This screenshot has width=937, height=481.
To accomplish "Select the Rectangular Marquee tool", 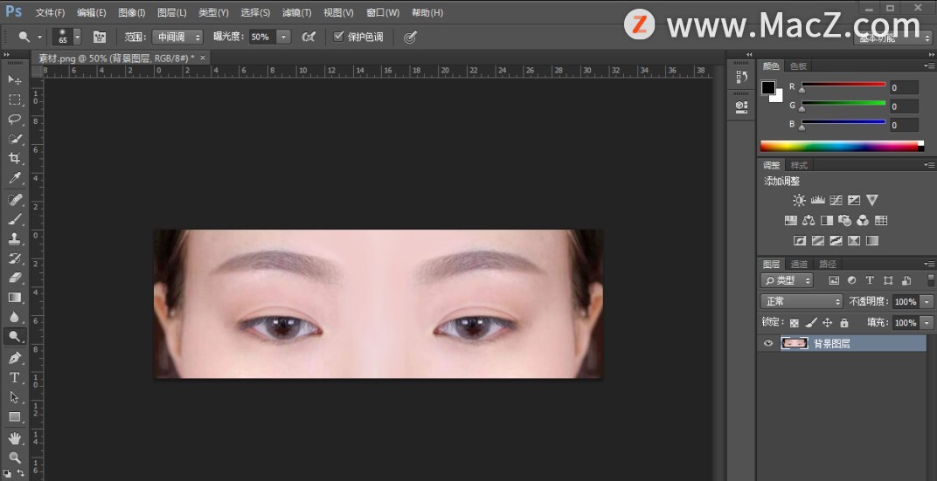I will [15, 100].
